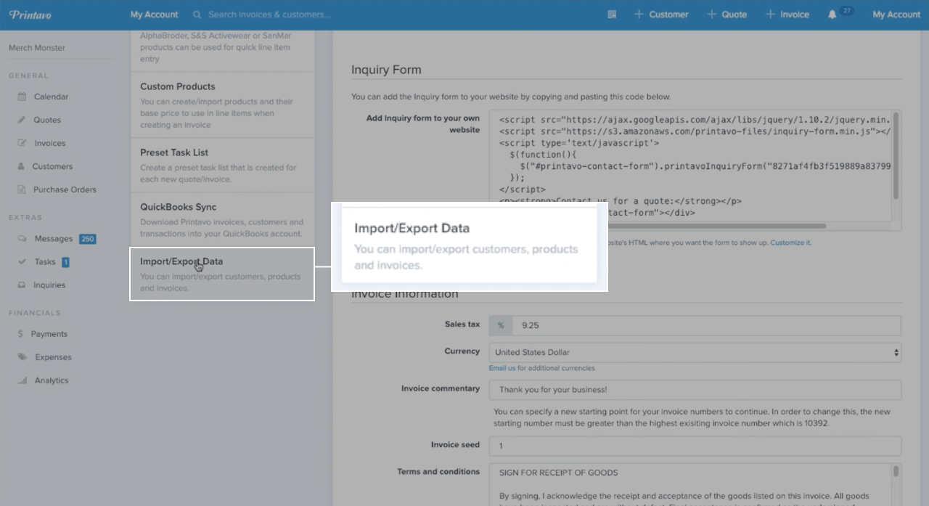Click the search invoices & customers field
The height and width of the screenshot is (506, 929).
tap(269, 15)
